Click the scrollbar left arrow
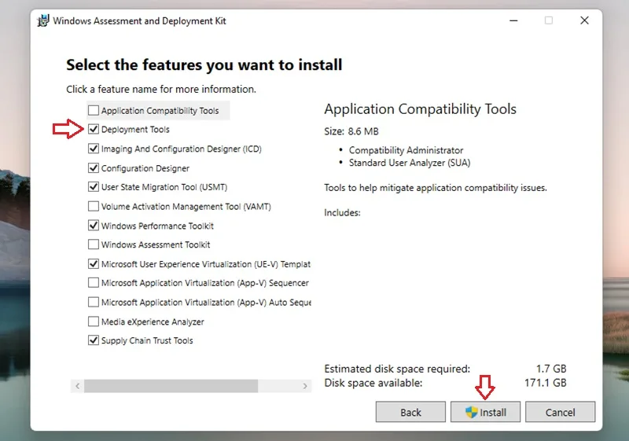The width and height of the screenshot is (629, 441). [77, 386]
